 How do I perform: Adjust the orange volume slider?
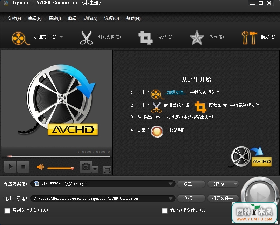(x=61, y=168)
